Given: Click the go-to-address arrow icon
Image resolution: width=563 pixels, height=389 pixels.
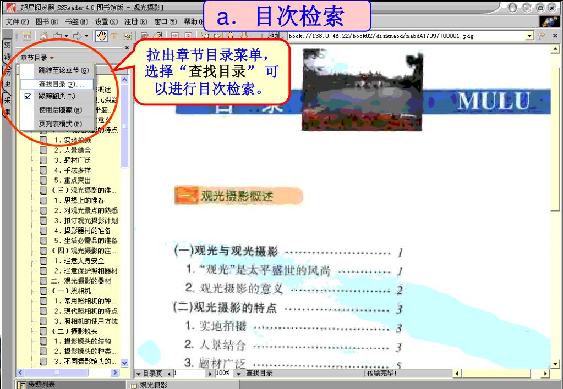Looking at the screenshot, I should 542,36.
